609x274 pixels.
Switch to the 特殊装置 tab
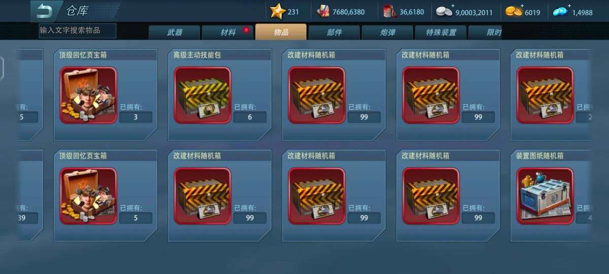pos(441,32)
